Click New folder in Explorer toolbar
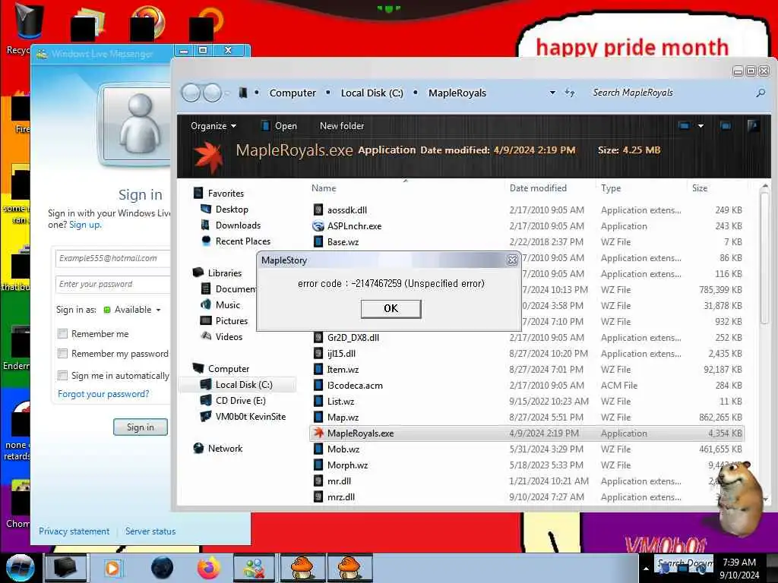 [x=341, y=126]
